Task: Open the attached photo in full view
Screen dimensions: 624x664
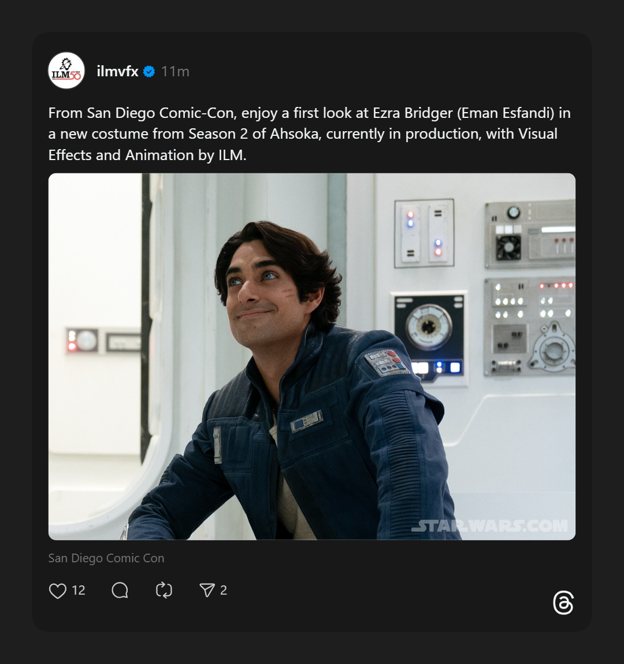Action: (x=312, y=357)
